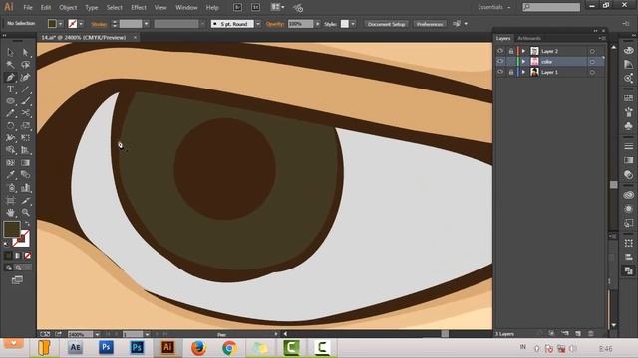The image size is (638, 358).
Task: Select the Type tool
Action: [11, 89]
